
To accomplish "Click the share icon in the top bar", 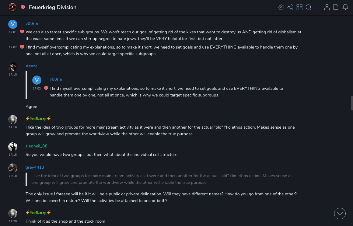I will [x=290, y=7].
